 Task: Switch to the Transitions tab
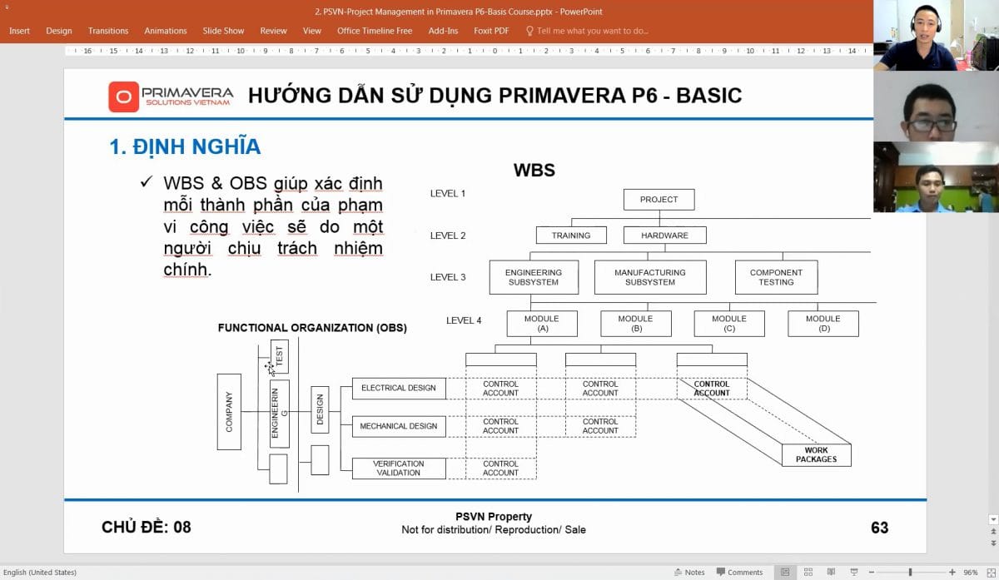(x=108, y=31)
